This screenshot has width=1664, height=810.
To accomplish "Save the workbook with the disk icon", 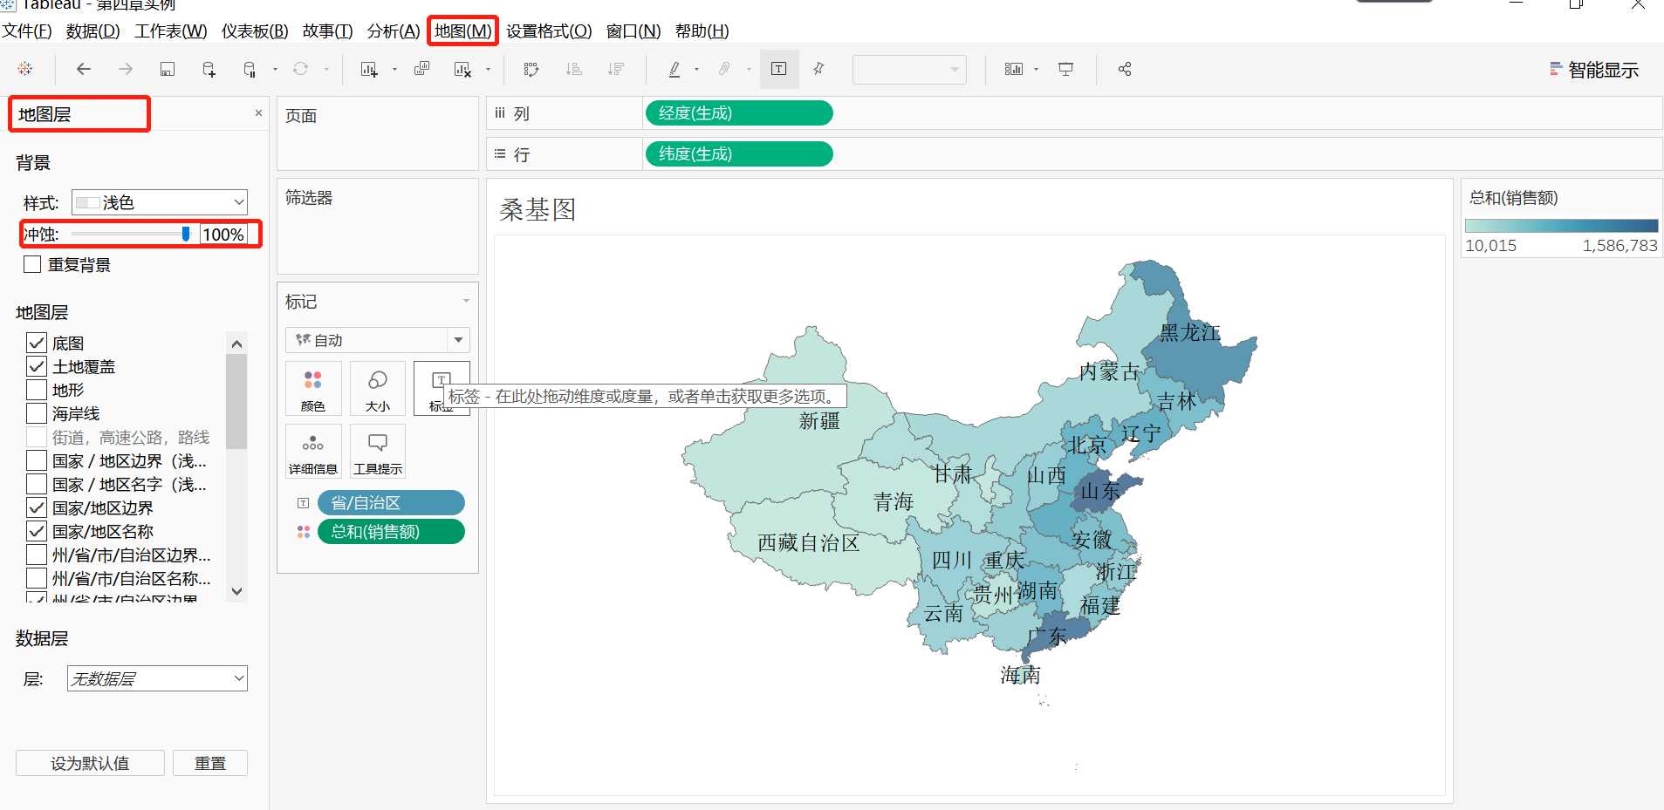I will click(x=168, y=69).
